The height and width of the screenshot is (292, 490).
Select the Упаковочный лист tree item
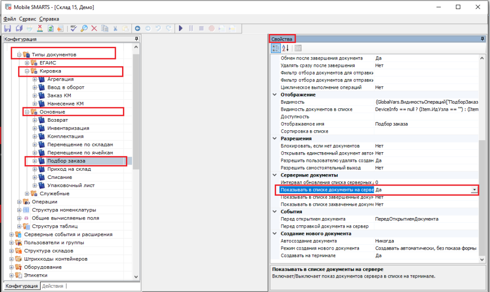71,186
